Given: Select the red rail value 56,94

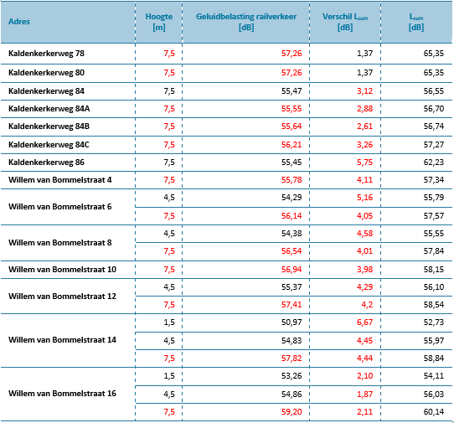Looking at the screenshot, I should [x=291, y=270].
